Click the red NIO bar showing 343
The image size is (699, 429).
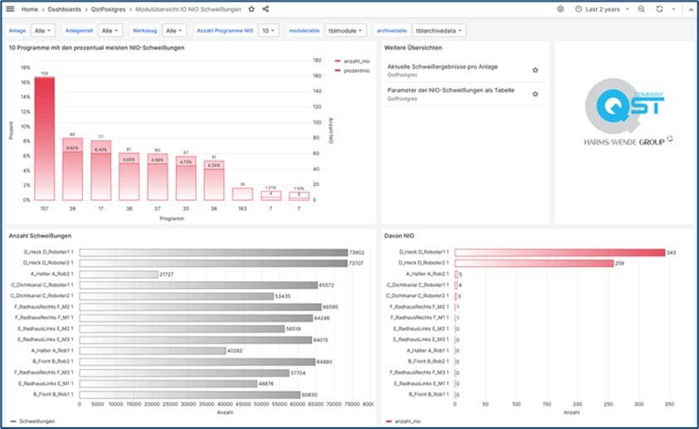[x=560, y=252]
